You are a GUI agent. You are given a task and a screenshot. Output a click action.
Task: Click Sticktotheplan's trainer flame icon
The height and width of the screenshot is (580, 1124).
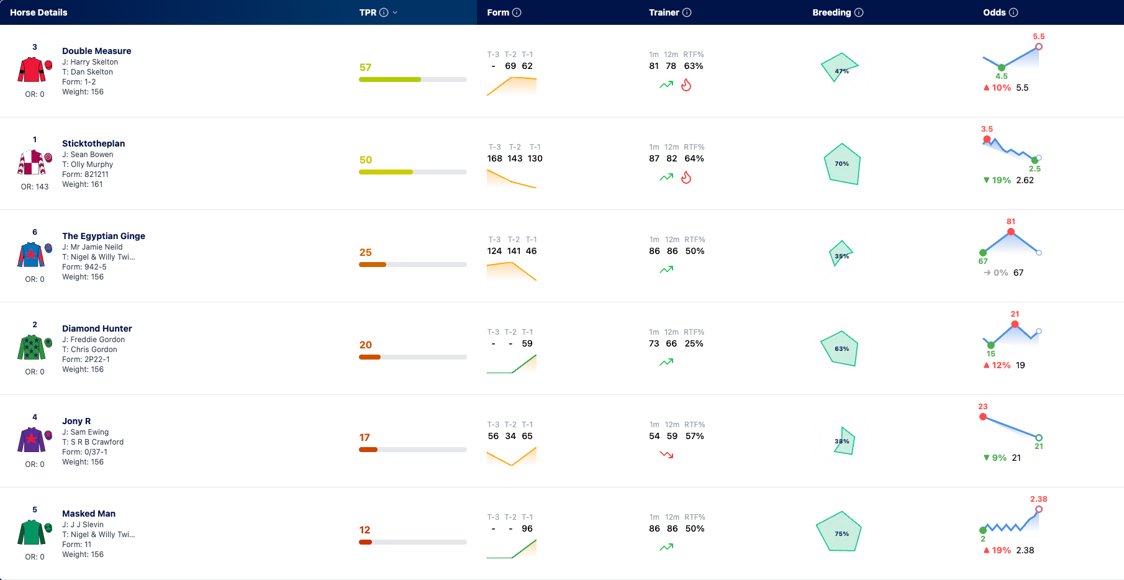[686, 178]
